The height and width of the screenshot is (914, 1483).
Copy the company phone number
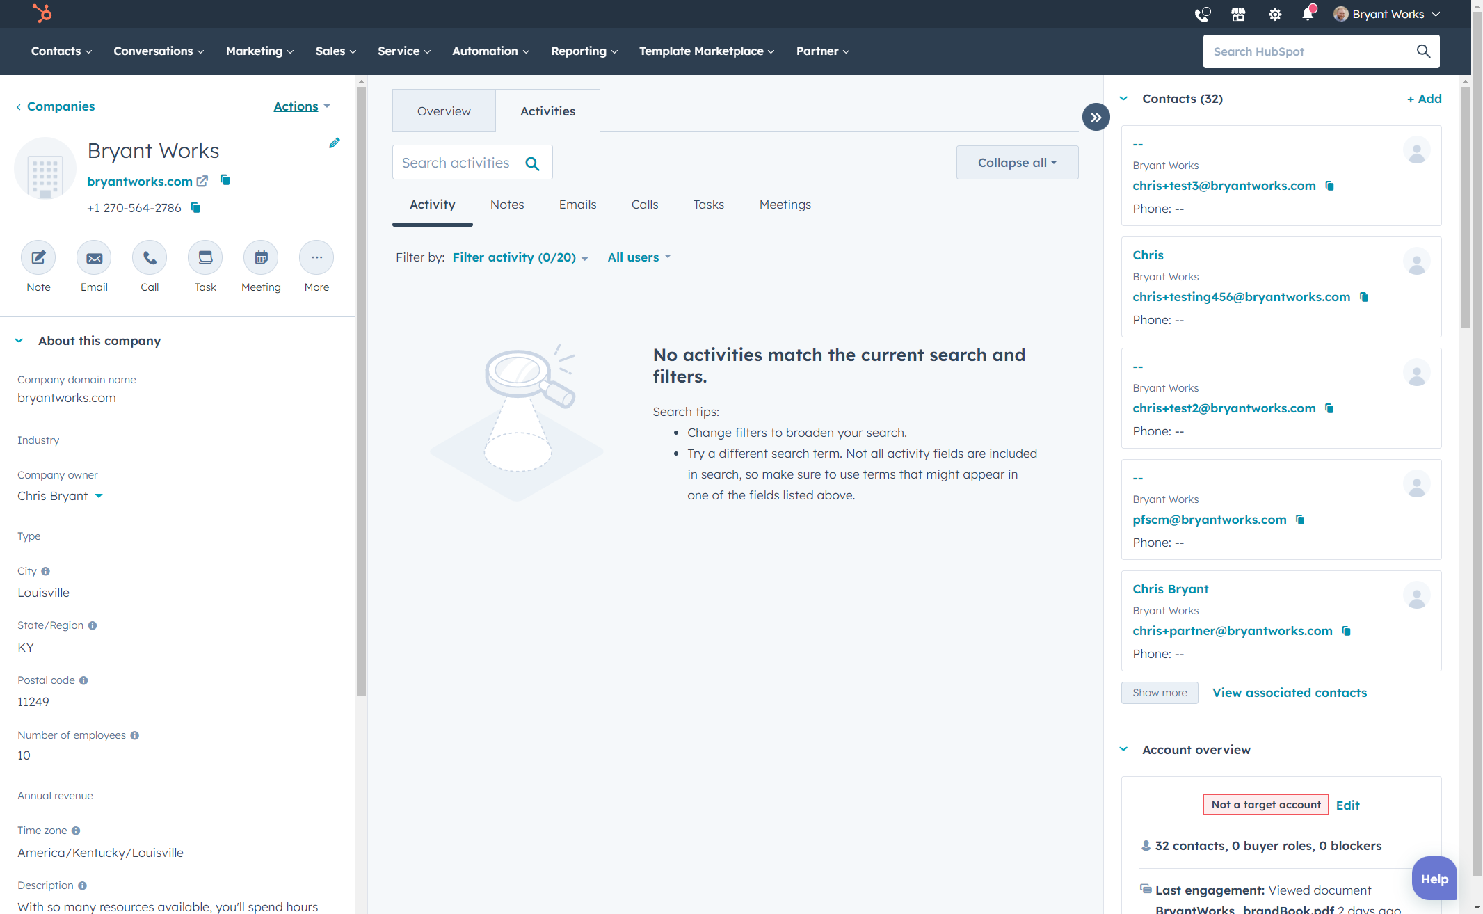click(195, 207)
